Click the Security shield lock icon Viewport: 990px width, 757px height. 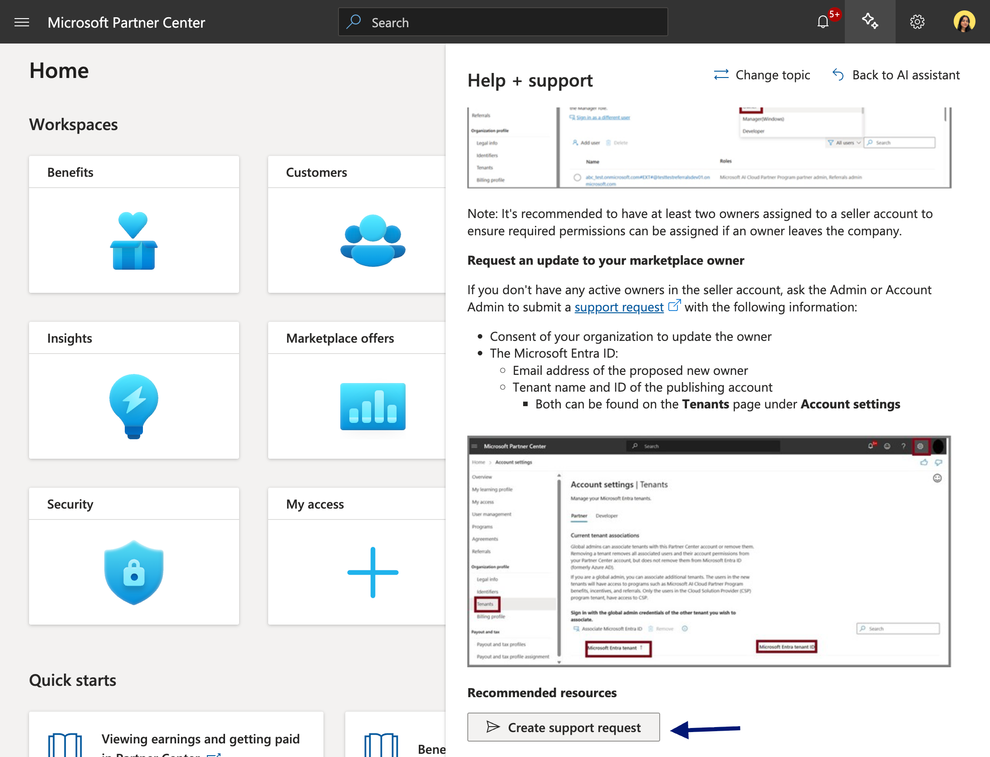(134, 572)
